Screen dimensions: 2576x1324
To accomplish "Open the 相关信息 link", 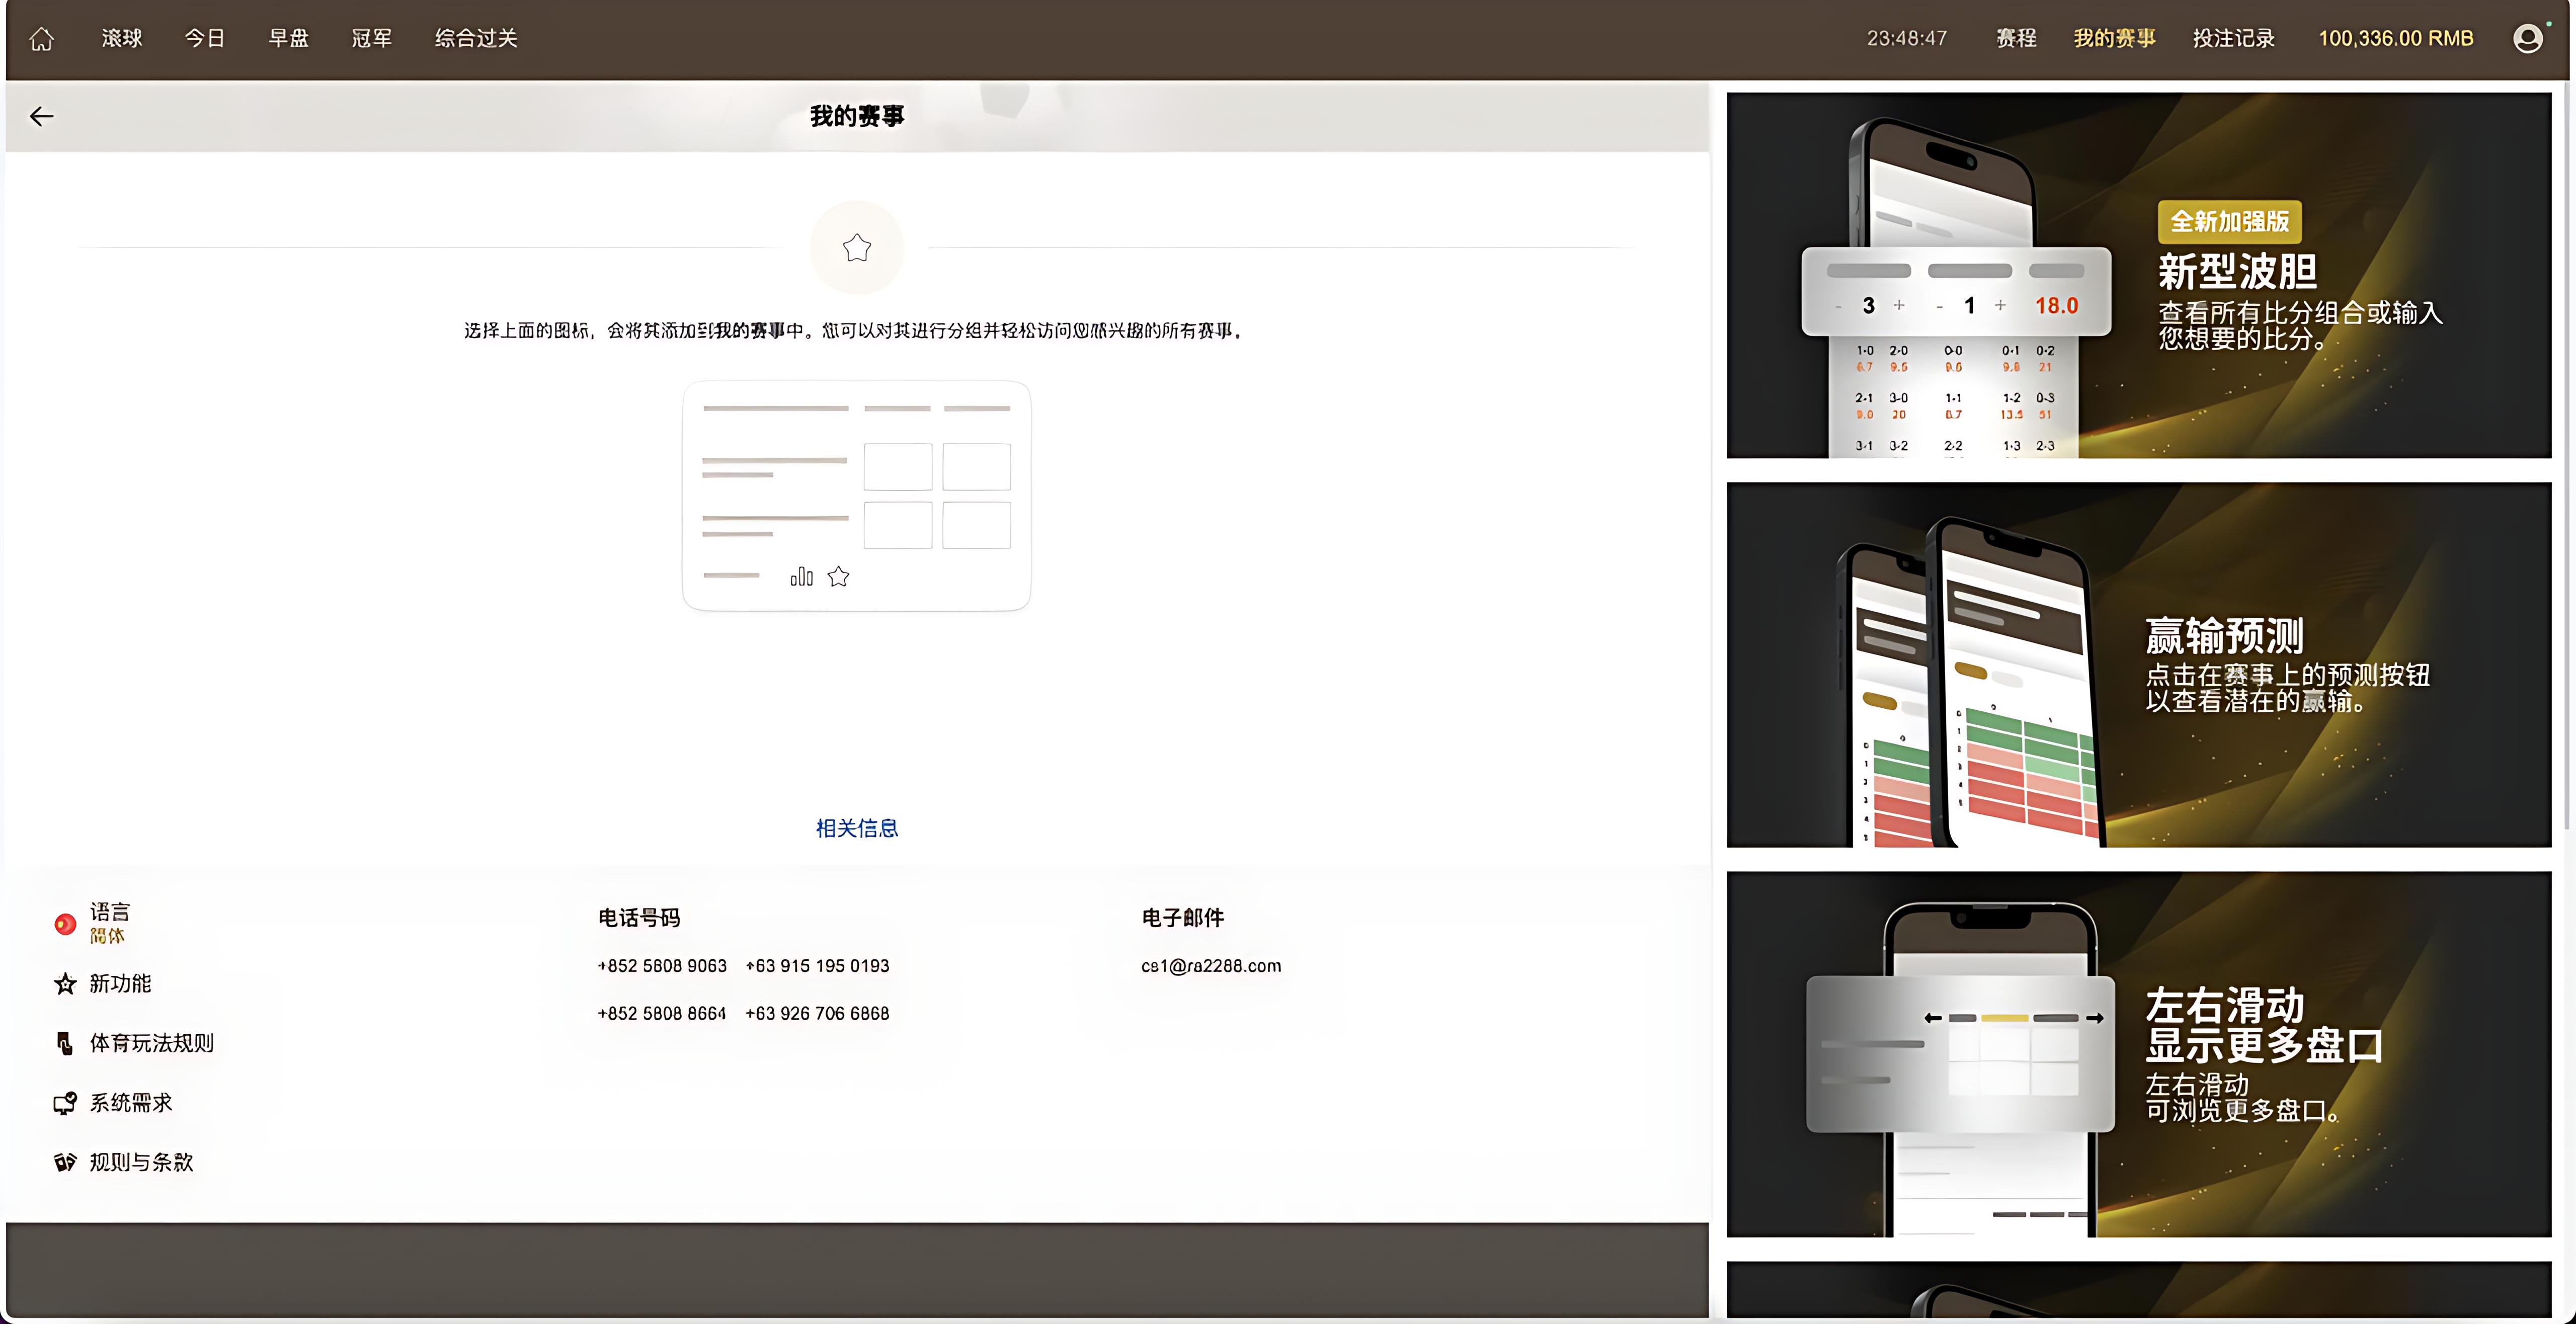I will tap(857, 828).
